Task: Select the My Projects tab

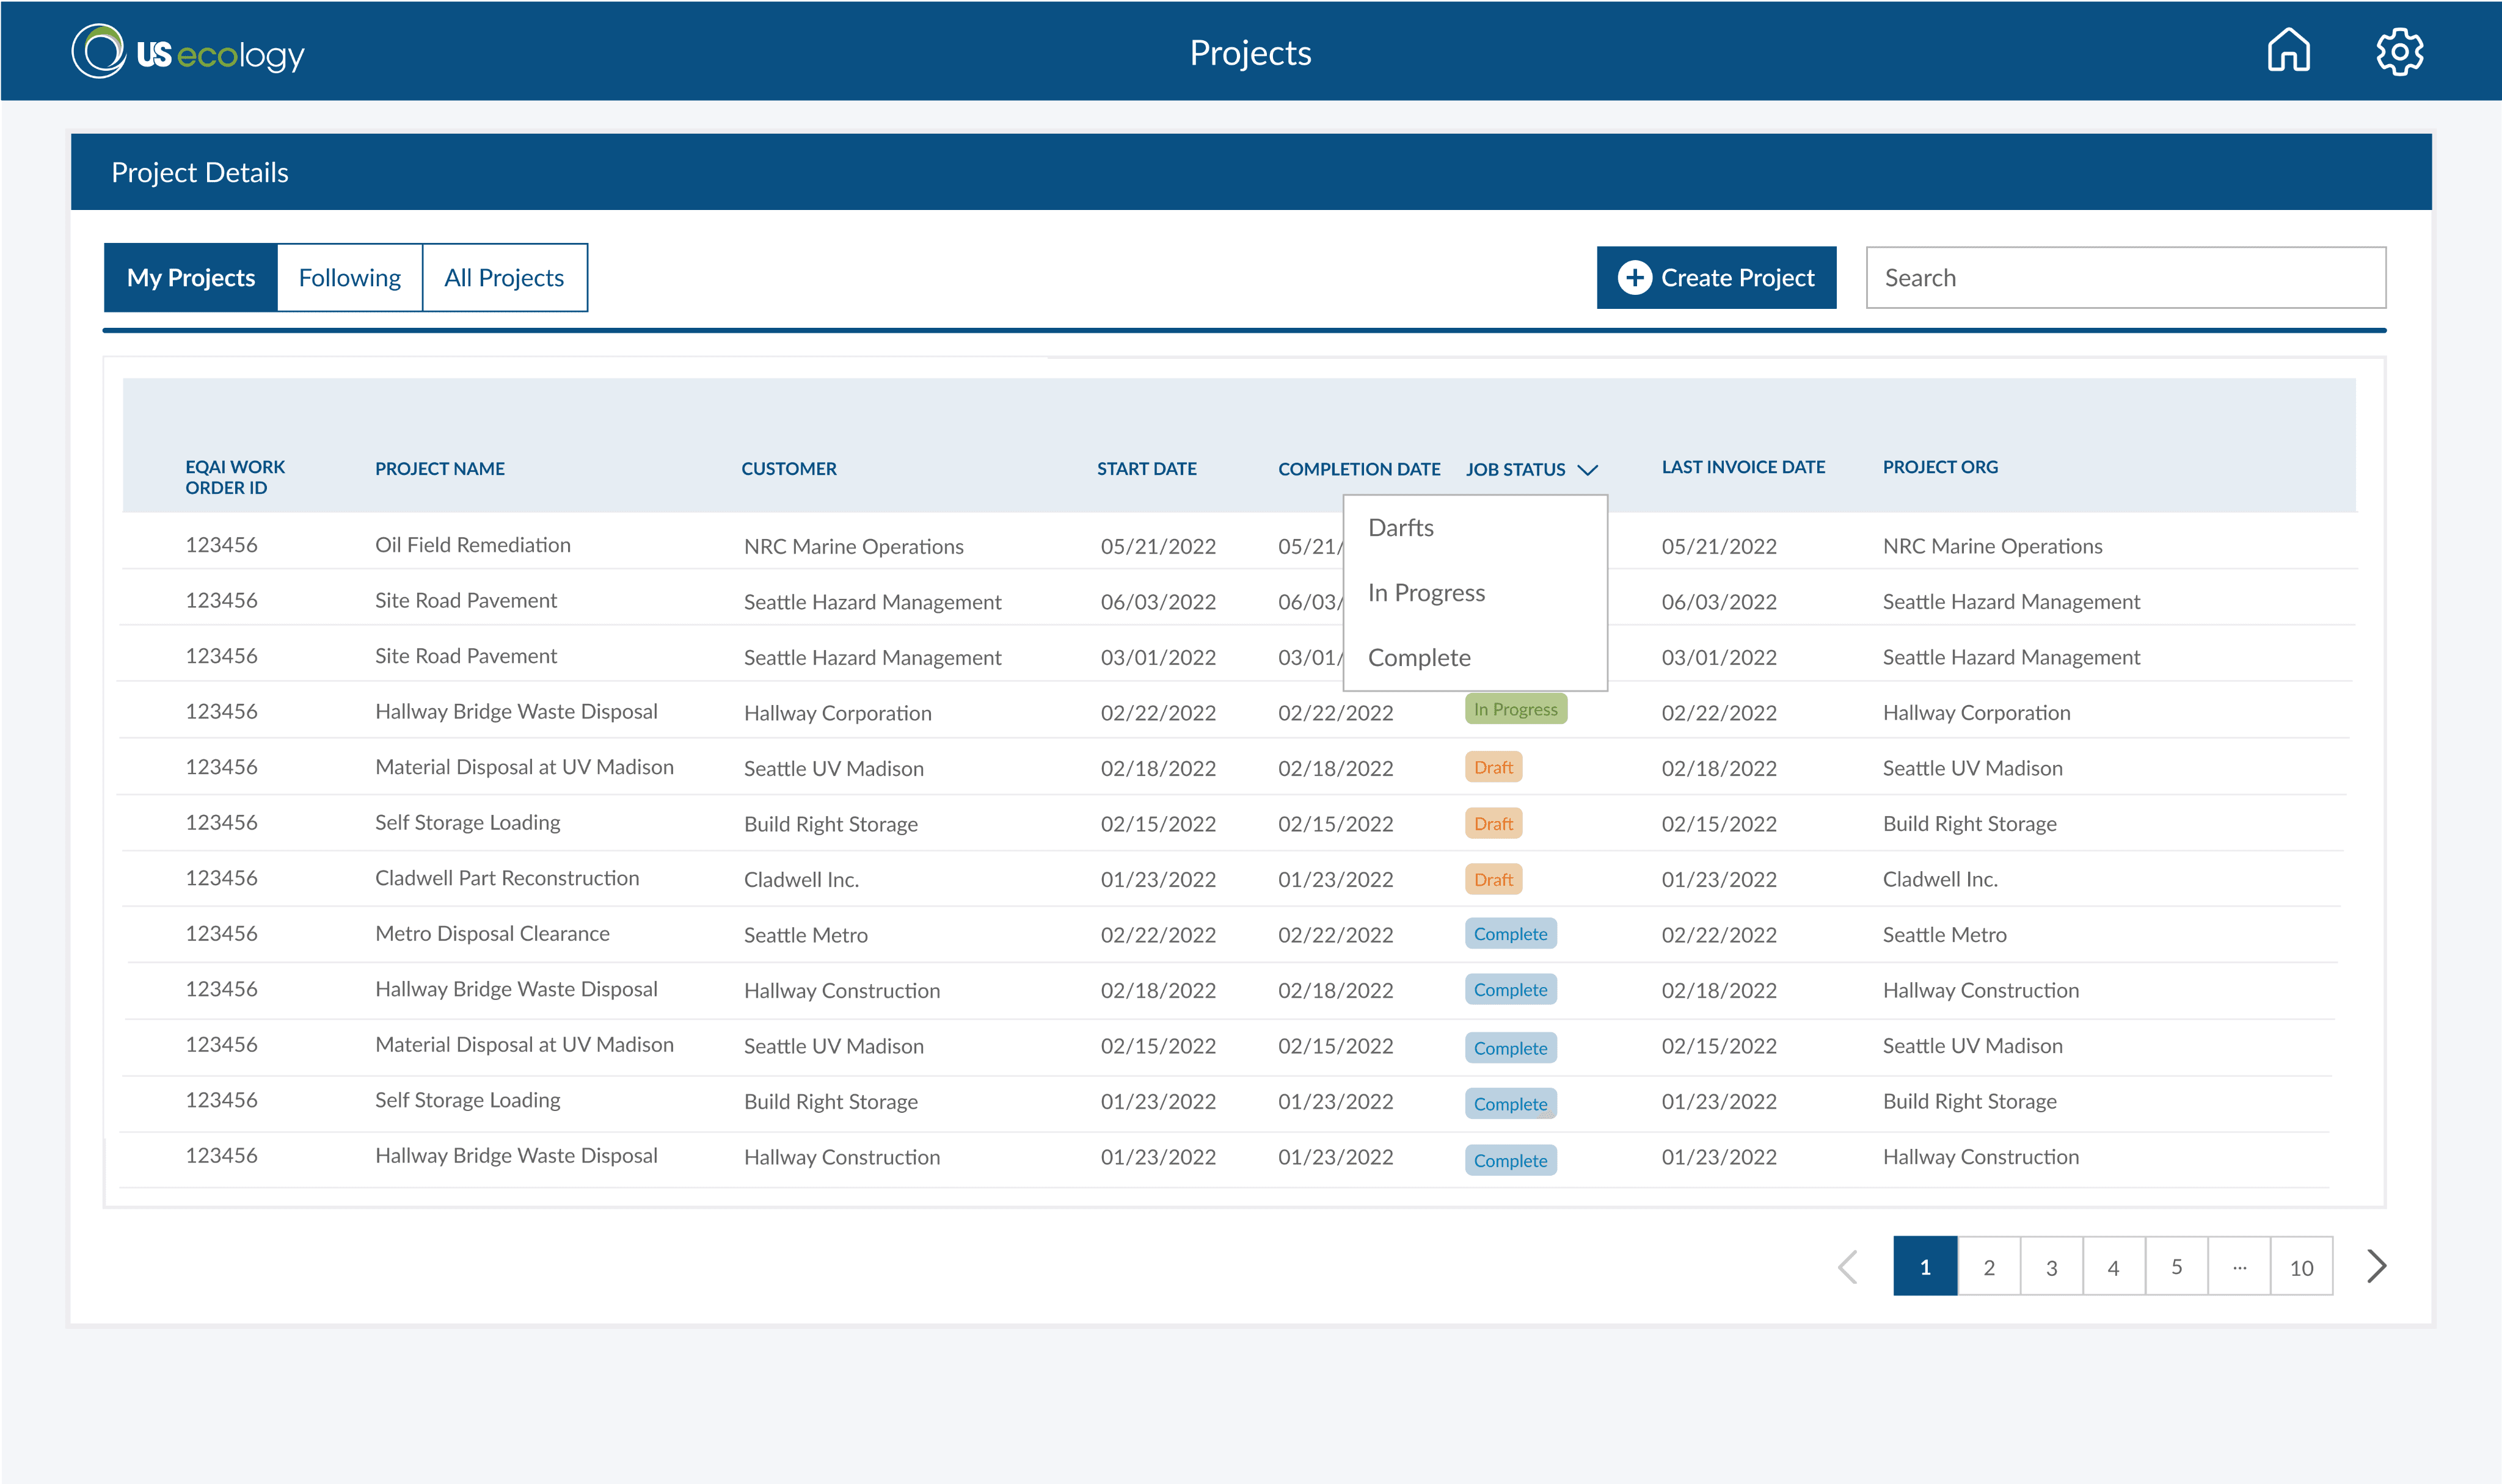Action: [190, 277]
